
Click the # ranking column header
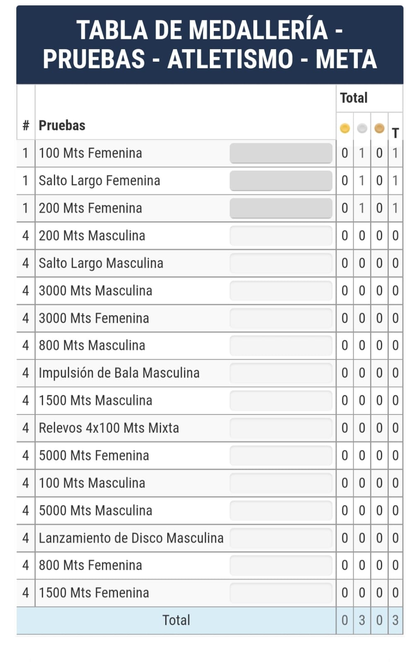pyautogui.click(x=26, y=125)
